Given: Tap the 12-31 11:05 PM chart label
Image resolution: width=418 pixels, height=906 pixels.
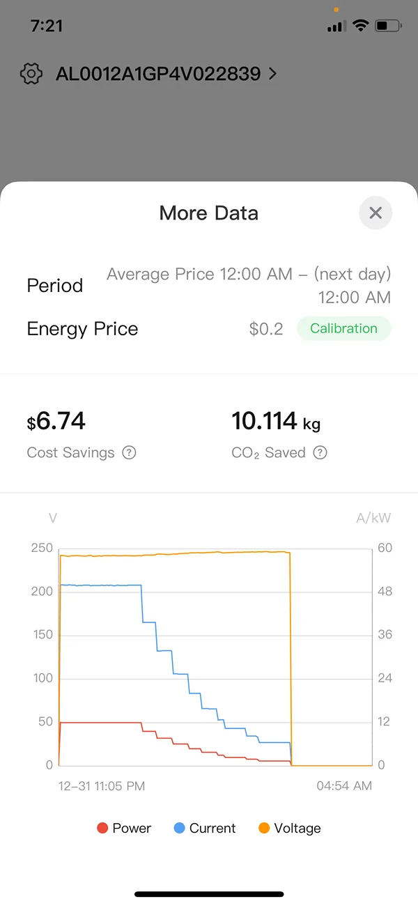Looking at the screenshot, I should [102, 785].
